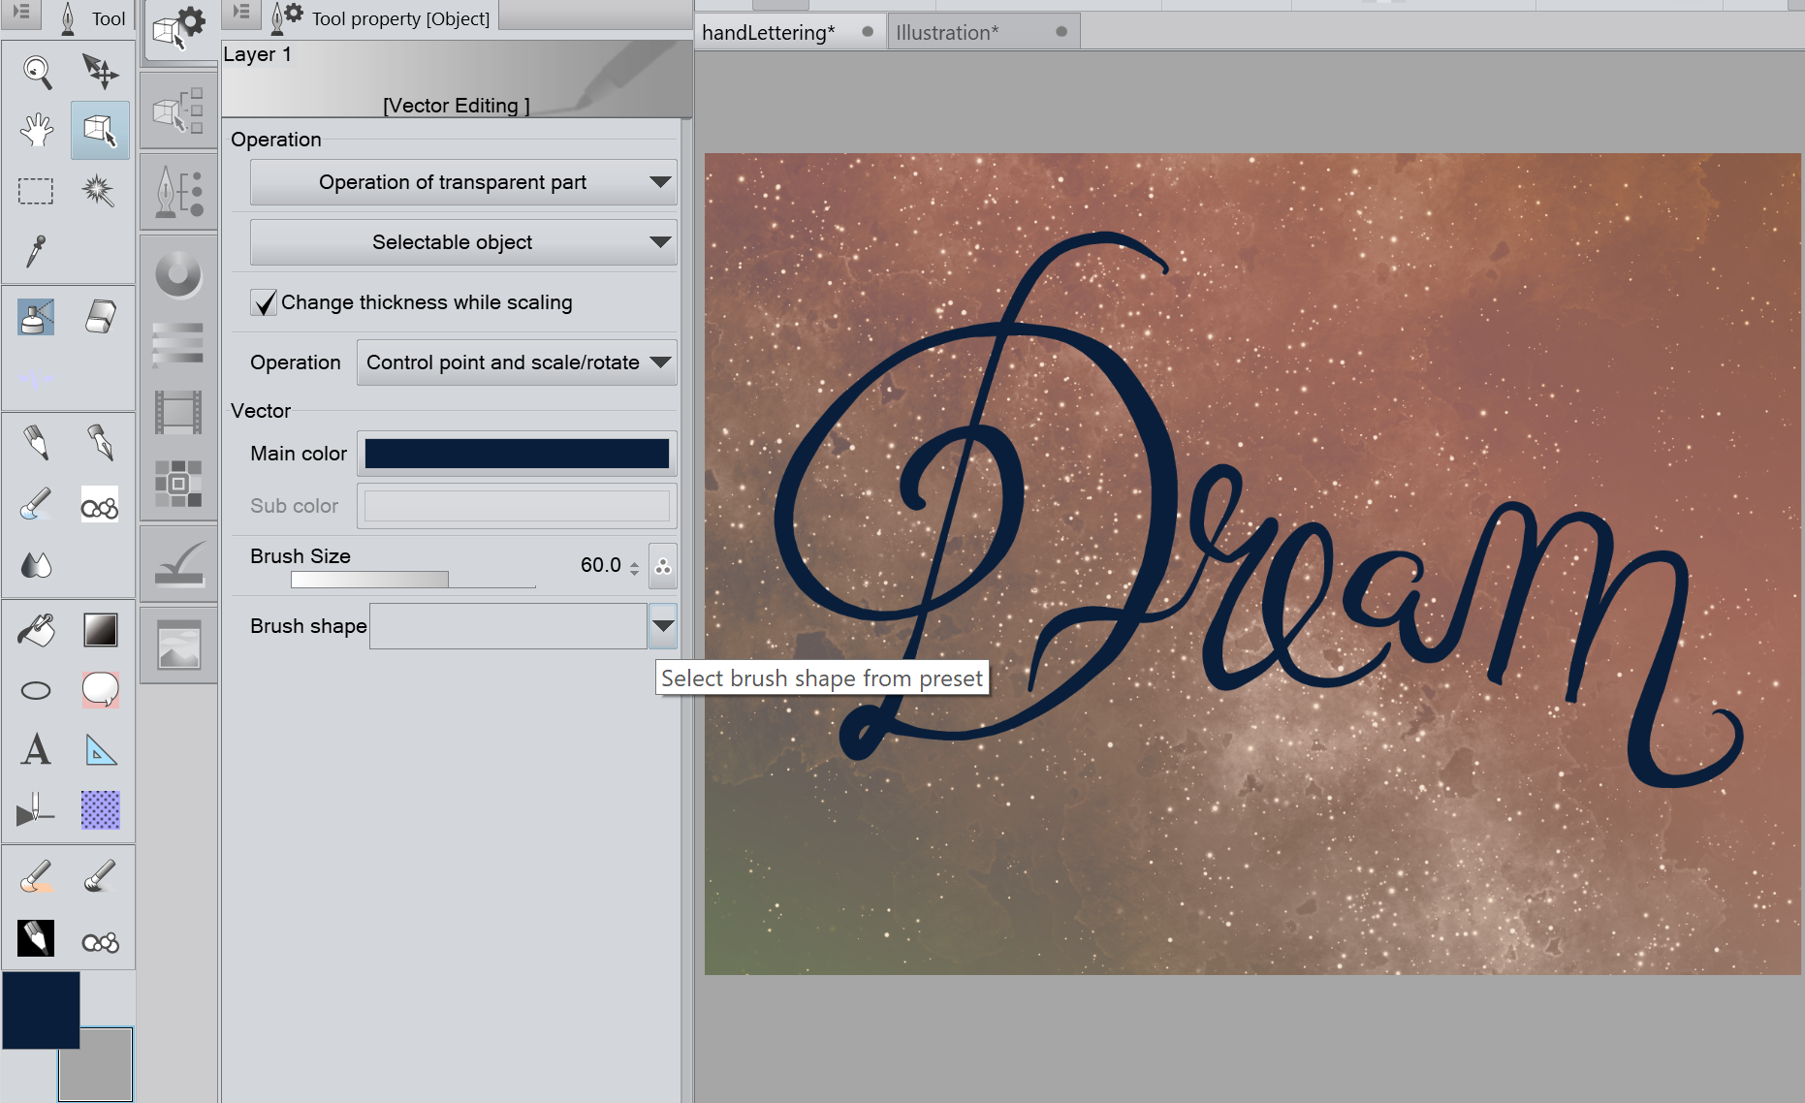Expand Control point and scale/rotate dropdown
Screen dimensions: 1805x1103
click(517, 362)
